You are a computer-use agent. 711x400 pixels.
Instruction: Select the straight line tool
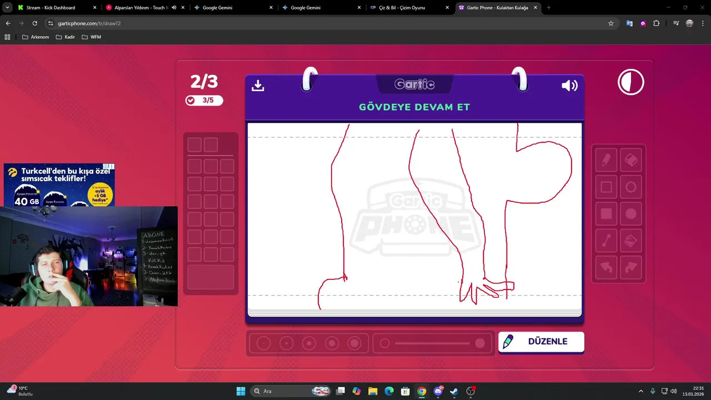pyautogui.click(x=606, y=241)
